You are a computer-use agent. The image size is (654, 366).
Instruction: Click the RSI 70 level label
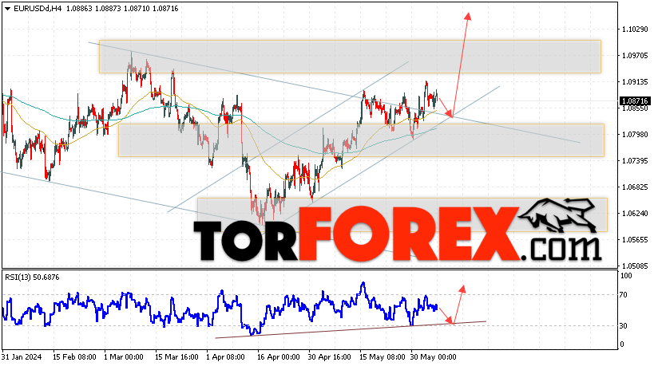pyautogui.click(x=623, y=295)
